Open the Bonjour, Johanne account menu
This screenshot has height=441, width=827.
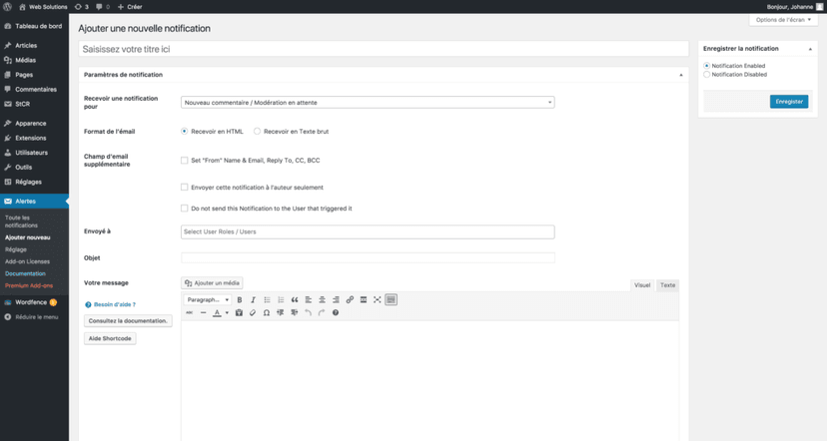pyautogui.click(x=795, y=7)
